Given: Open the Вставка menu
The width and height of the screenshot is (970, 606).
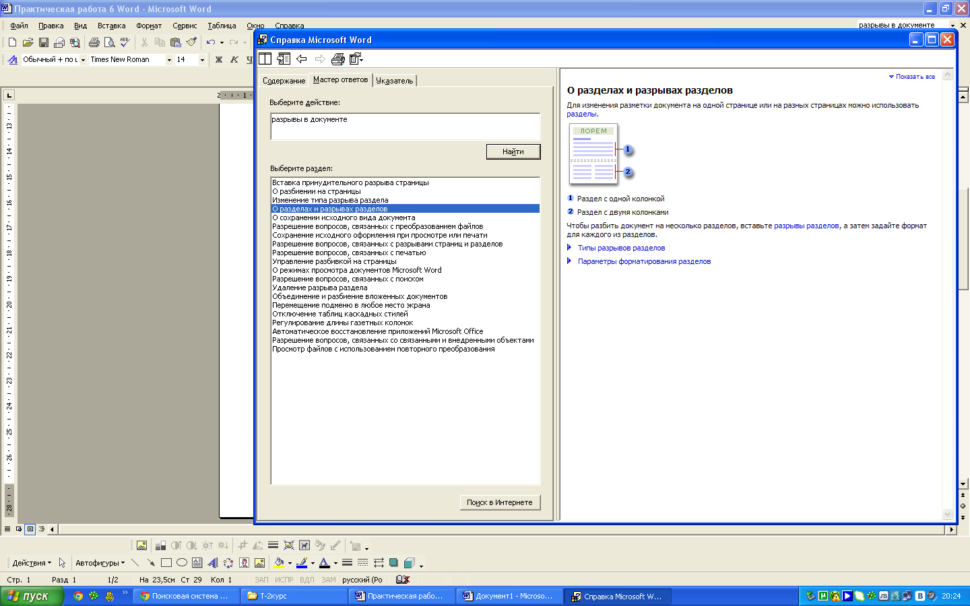Looking at the screenshot, I should [x=111, y=26].
